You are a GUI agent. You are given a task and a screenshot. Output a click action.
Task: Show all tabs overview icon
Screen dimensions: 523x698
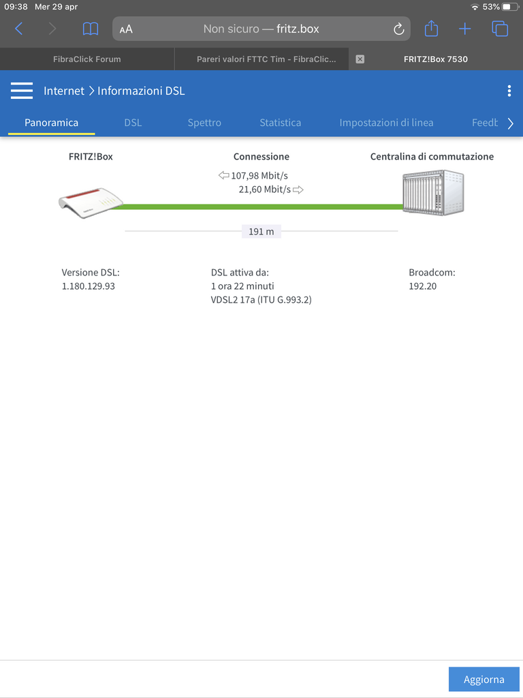(x=500, y=29)
